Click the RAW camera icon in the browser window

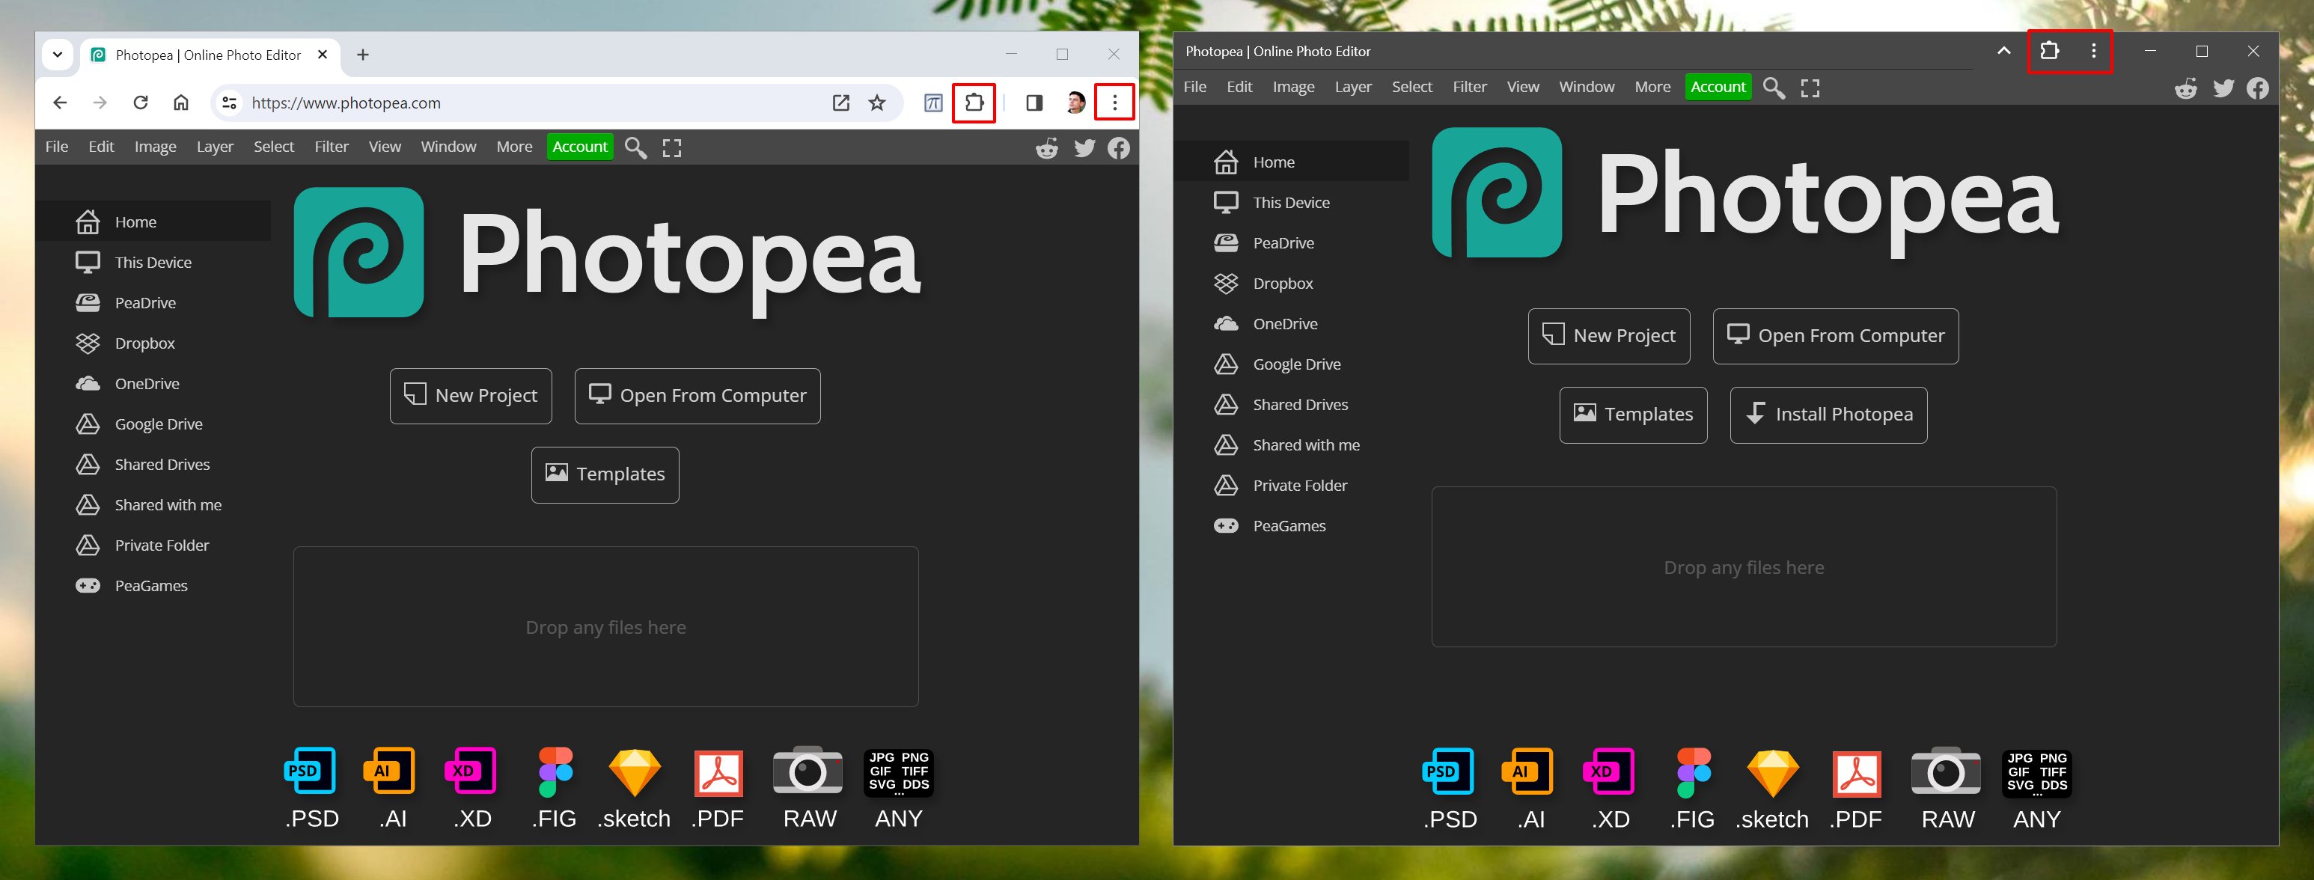(x=808, y=771)
